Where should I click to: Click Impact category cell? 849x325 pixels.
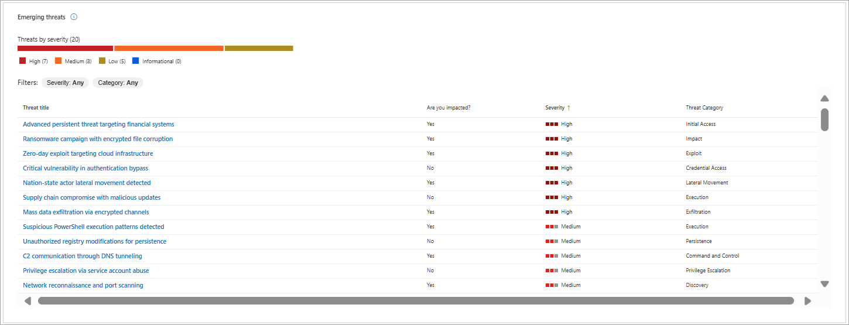[x=694, y=139]
